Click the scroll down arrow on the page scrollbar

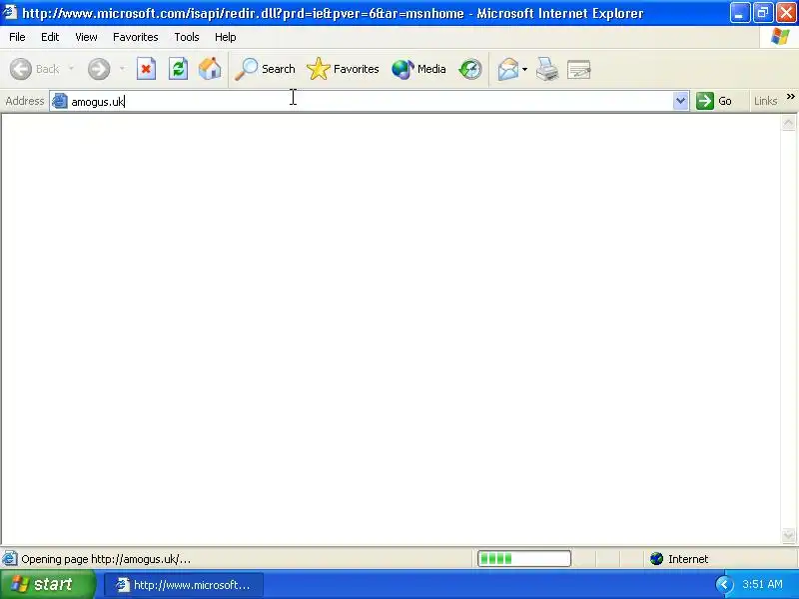[x=788, y=535]
